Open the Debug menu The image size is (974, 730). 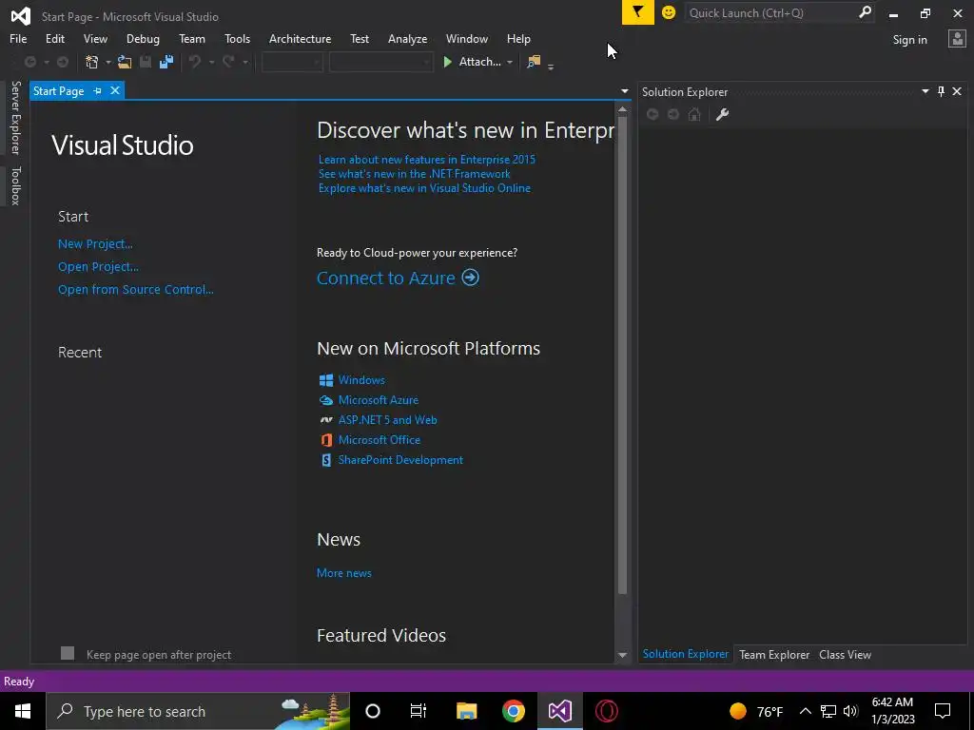tap(143, 38)
